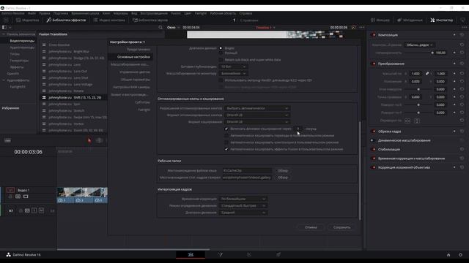Toggle Динамическое масштабирование enable switch
This screenshot has height=263, width=469.
[x=373, y=140]
